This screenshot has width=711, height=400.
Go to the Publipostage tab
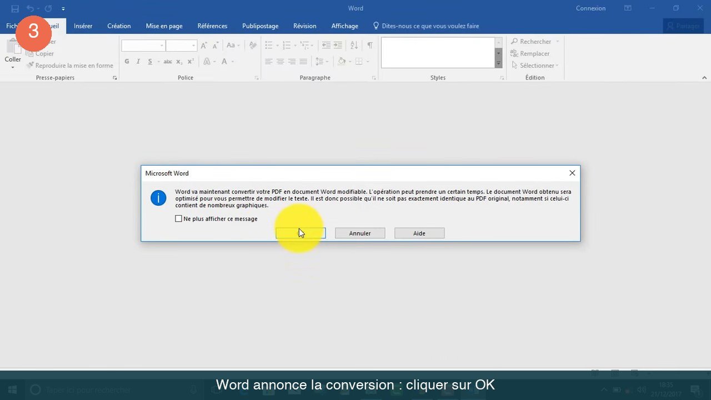tap(261, 26)
